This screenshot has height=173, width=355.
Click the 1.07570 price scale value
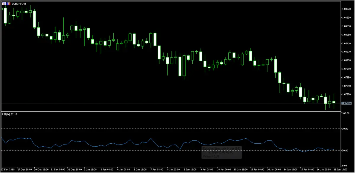pyautogui.click(x=346, y=94)
